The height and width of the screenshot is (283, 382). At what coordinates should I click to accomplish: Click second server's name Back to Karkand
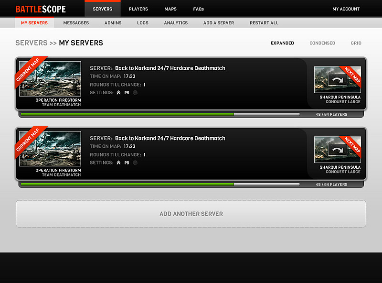click(170, 138)
